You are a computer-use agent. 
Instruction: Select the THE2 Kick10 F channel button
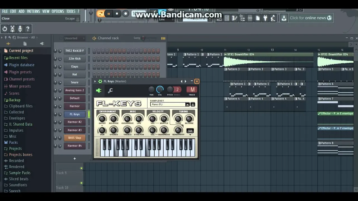coord(75,51)
